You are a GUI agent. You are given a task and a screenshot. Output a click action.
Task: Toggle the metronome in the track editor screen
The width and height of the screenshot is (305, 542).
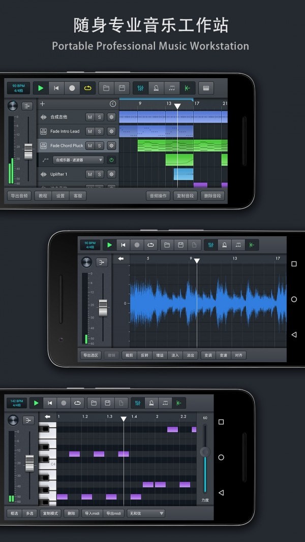click(156, 88)
